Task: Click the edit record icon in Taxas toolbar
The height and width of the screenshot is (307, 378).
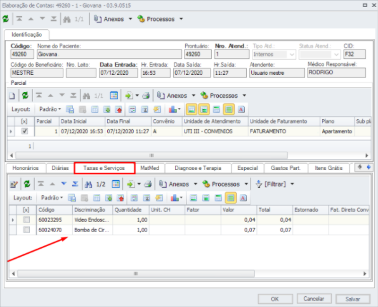Action: pyautogui.click(x=14, y=184)
